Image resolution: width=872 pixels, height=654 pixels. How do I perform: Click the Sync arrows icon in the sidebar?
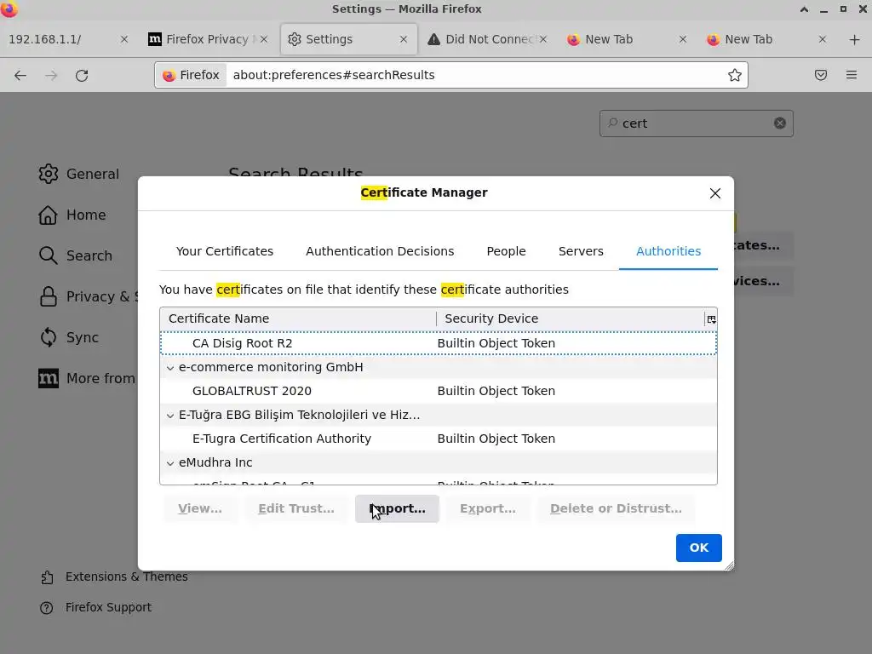49,337
